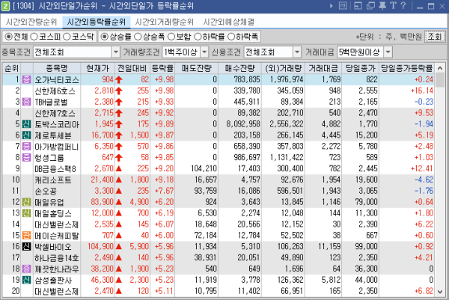Switch to 시간외거래량순위 tab
449x300 pixels.
(165, 22)
